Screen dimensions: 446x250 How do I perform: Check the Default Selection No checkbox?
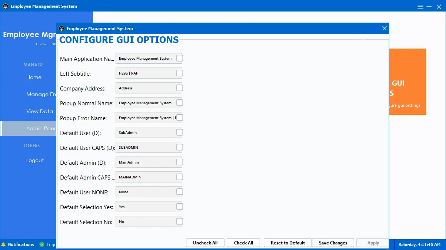[180, 221]
